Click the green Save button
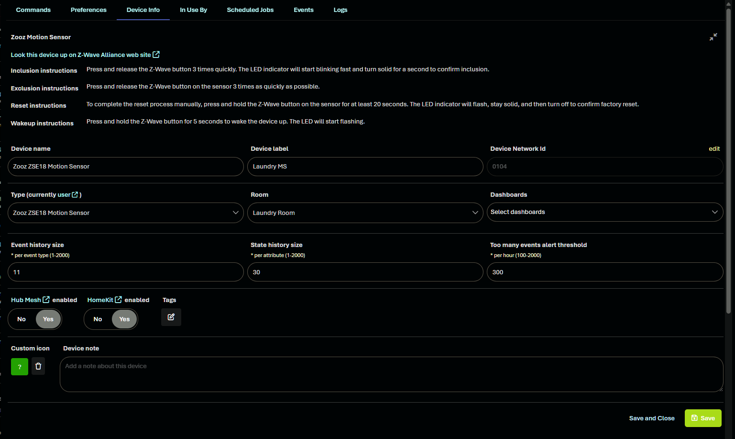This screenshot has width=735, height=439. (x=703, y=418)
